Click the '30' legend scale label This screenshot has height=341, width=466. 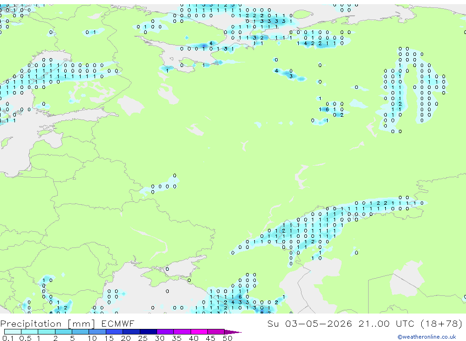[x=159, y=338]
